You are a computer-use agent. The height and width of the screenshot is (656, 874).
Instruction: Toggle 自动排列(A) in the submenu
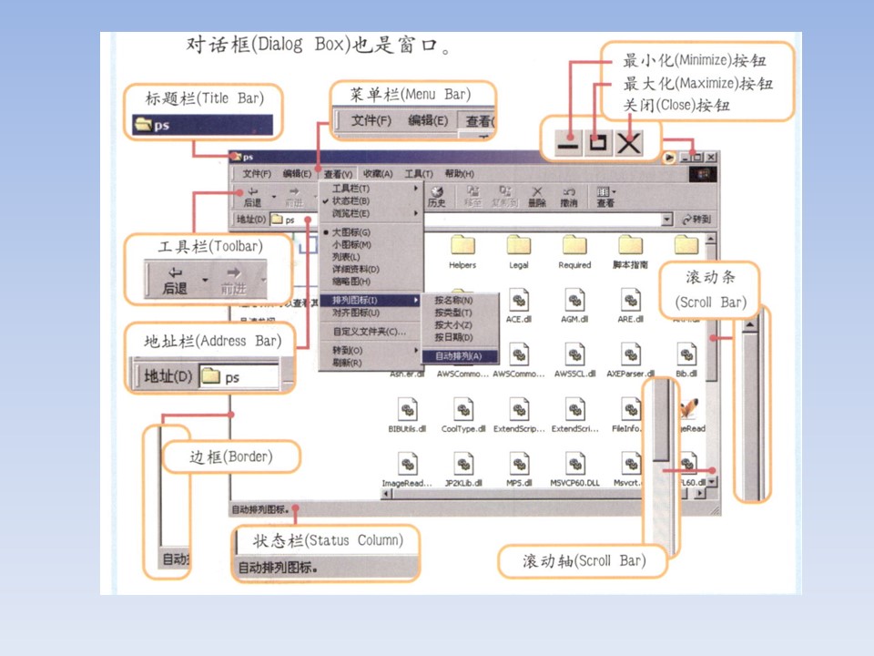coord(459,356)
